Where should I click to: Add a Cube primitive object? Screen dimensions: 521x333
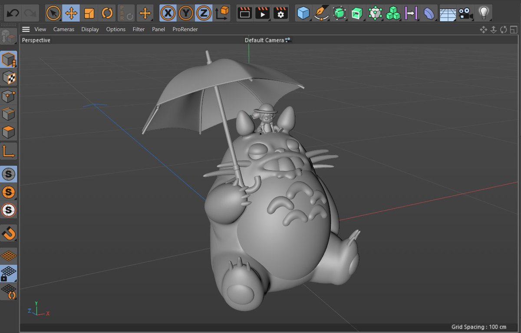(x=303, y=13)
